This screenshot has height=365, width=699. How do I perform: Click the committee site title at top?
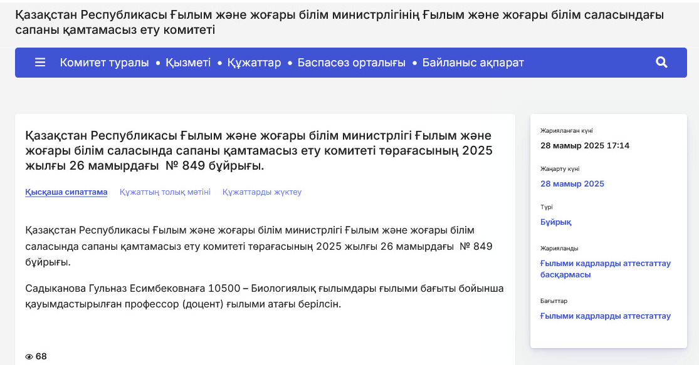coord(339,22)
